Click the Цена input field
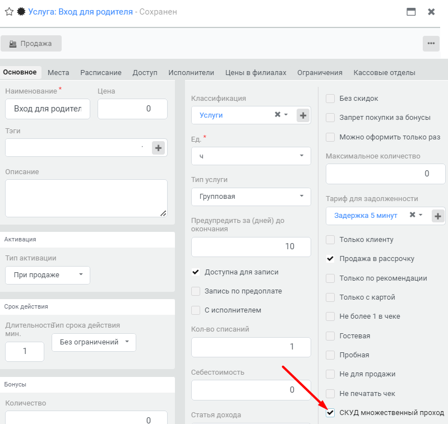Screen dimensions: 448x424 point(132,109)
